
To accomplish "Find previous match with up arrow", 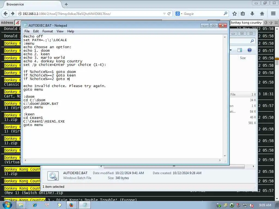I will (x=271, y=23).
